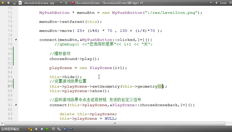232x132 pixels.
Task: Click on this->hide(); statement
Action: [x=66, y=77]
